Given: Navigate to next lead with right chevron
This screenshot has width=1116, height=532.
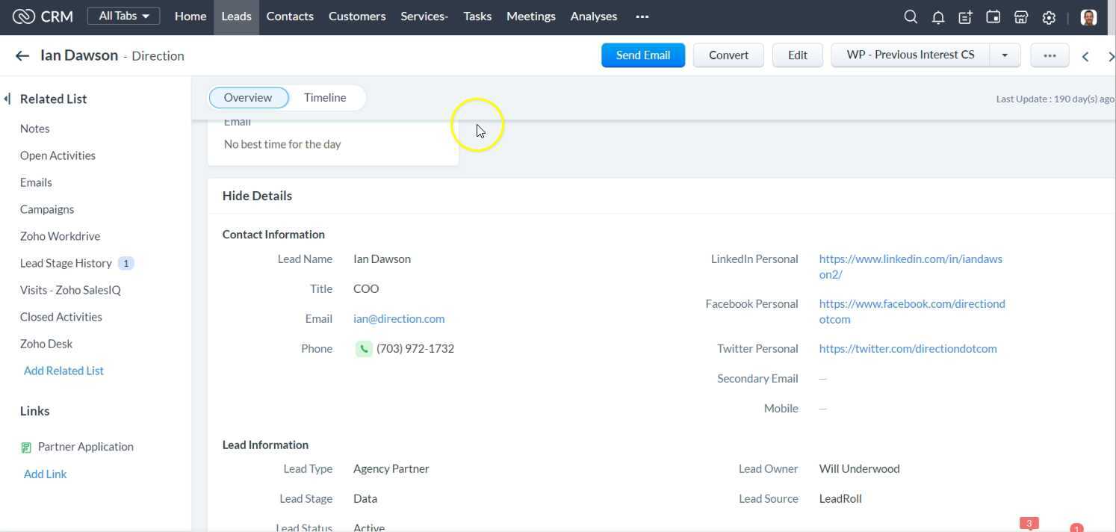Looking at the screenshot, I should point(1112,56).
